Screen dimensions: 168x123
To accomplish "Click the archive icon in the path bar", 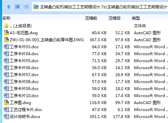I will (x=36, y=7).
